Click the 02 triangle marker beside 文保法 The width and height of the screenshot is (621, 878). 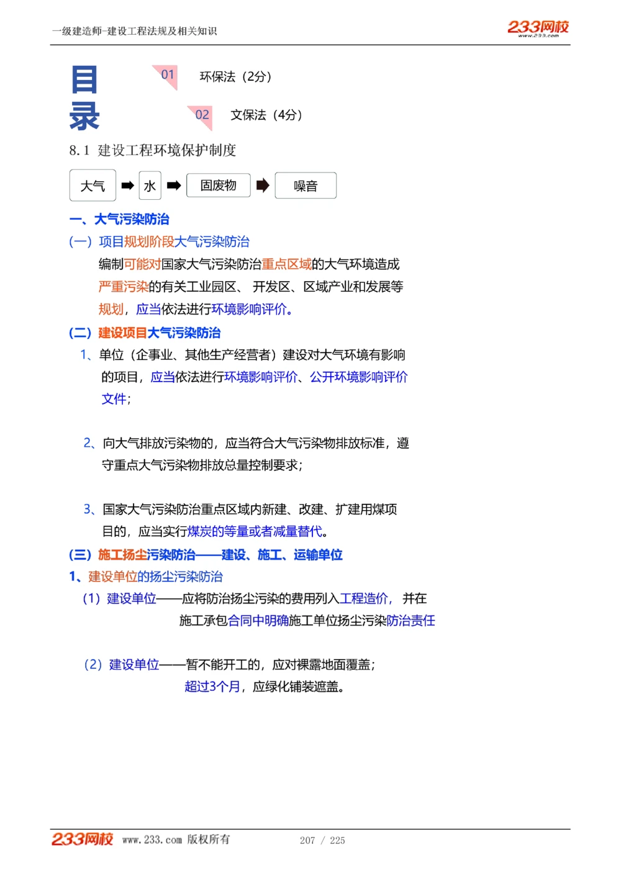click(201, 114)
